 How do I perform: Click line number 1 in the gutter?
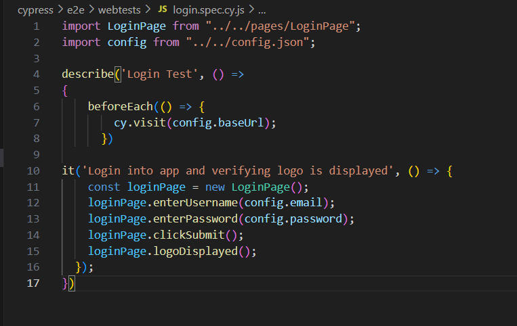point(37,26)
